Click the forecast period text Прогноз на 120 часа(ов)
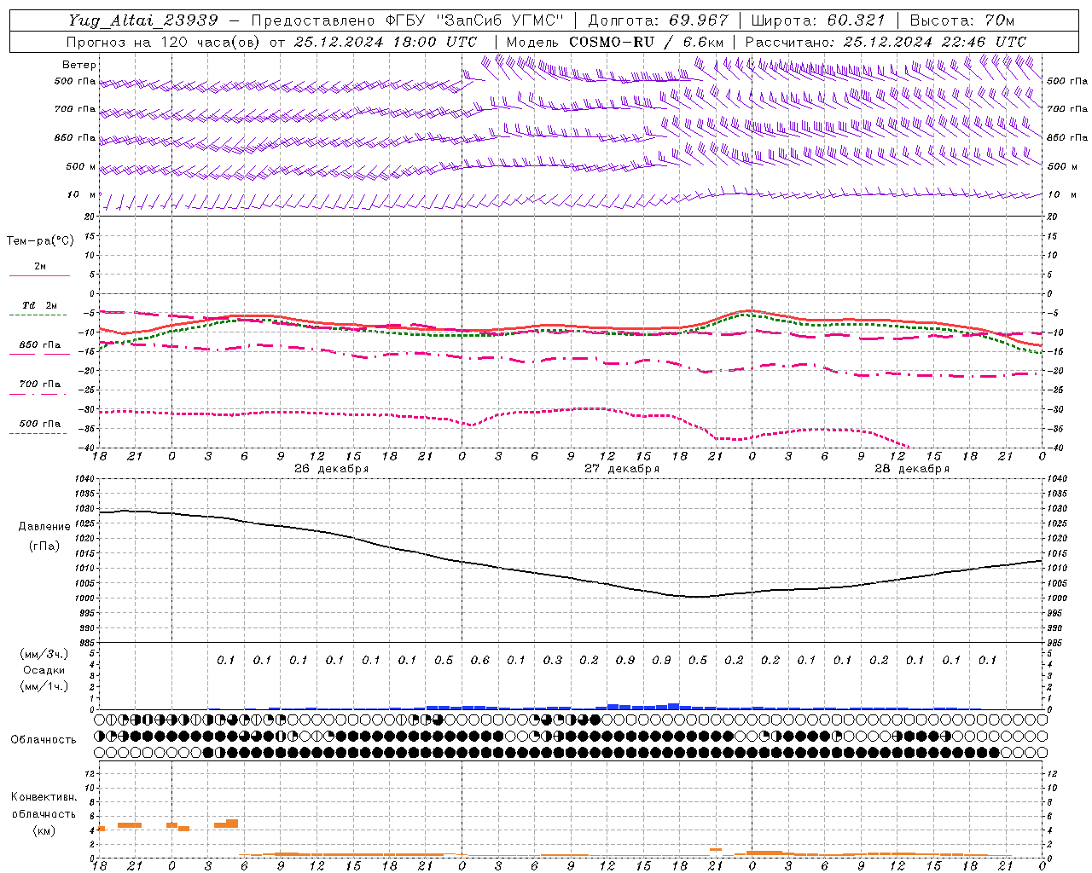The height and width of the screenshot is (873, 1092). (x=164, y=42)
